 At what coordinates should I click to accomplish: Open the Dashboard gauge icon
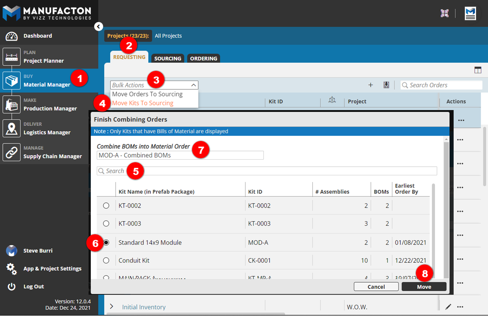12,36
